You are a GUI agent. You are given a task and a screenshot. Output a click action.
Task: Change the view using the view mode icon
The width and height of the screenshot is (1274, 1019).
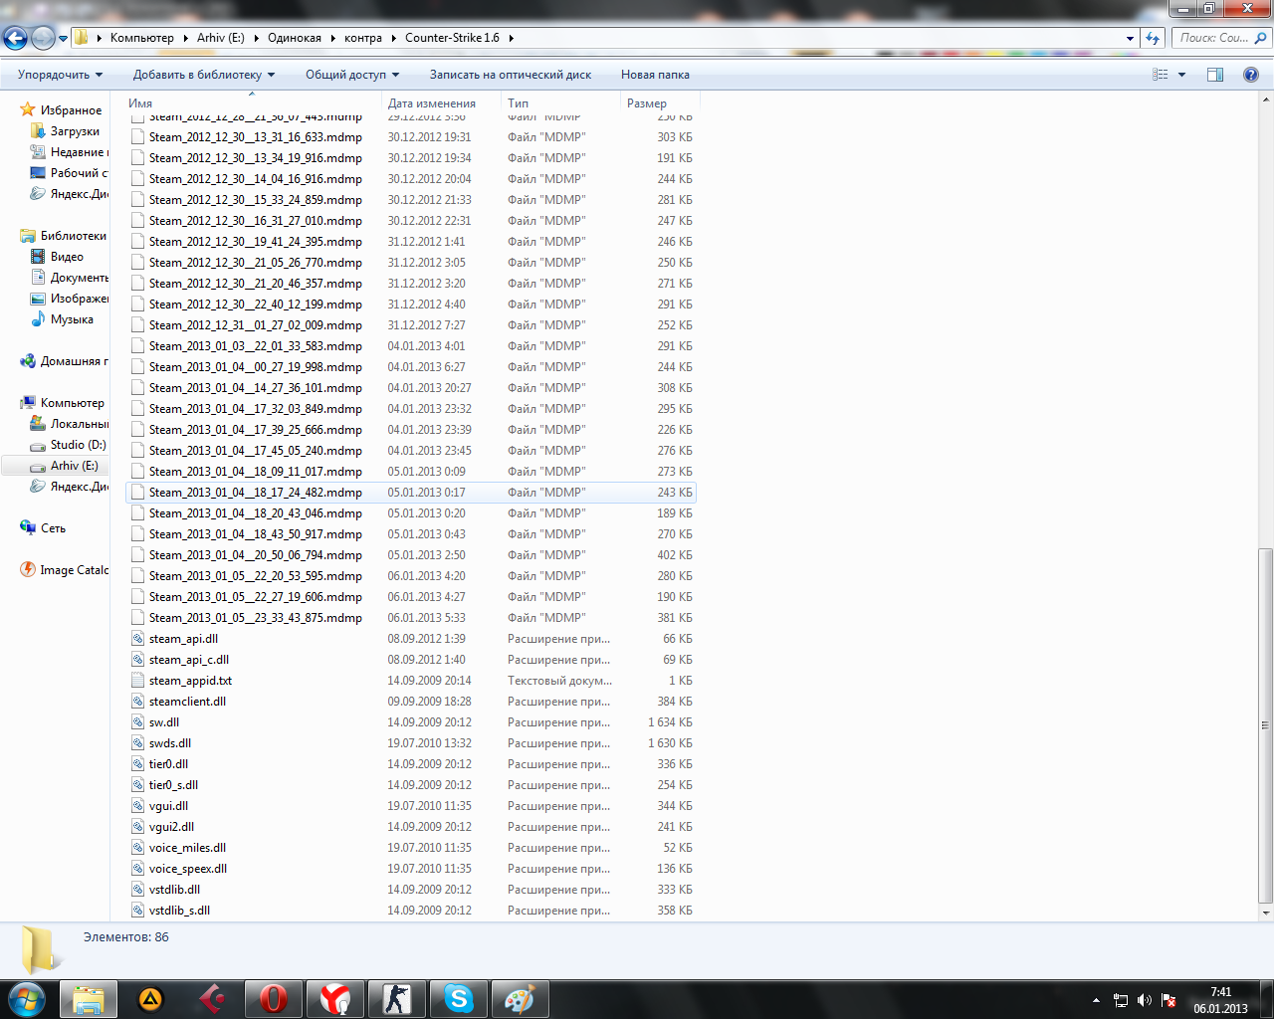click(1161, 75)
